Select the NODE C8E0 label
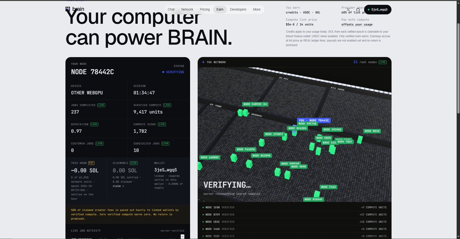 click(x=324, y=138)
